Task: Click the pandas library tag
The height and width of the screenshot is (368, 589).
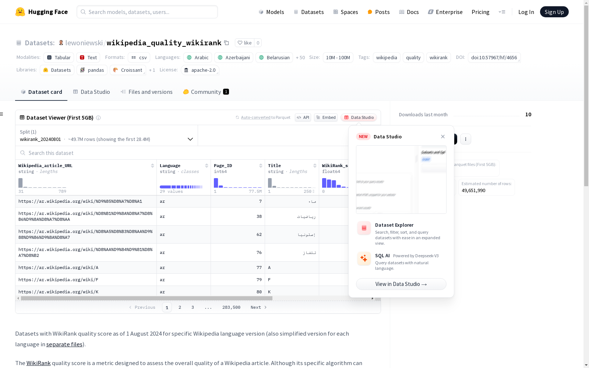Action: click(92, 70)
